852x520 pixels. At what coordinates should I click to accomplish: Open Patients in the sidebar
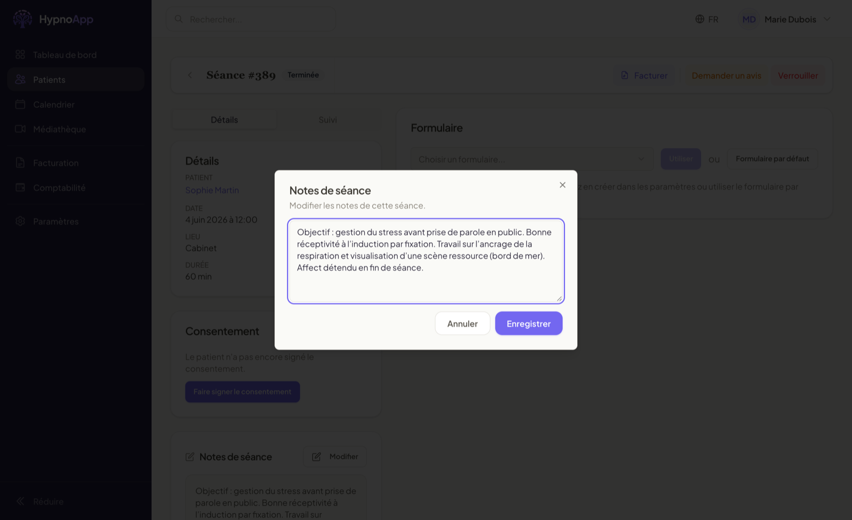76,79
